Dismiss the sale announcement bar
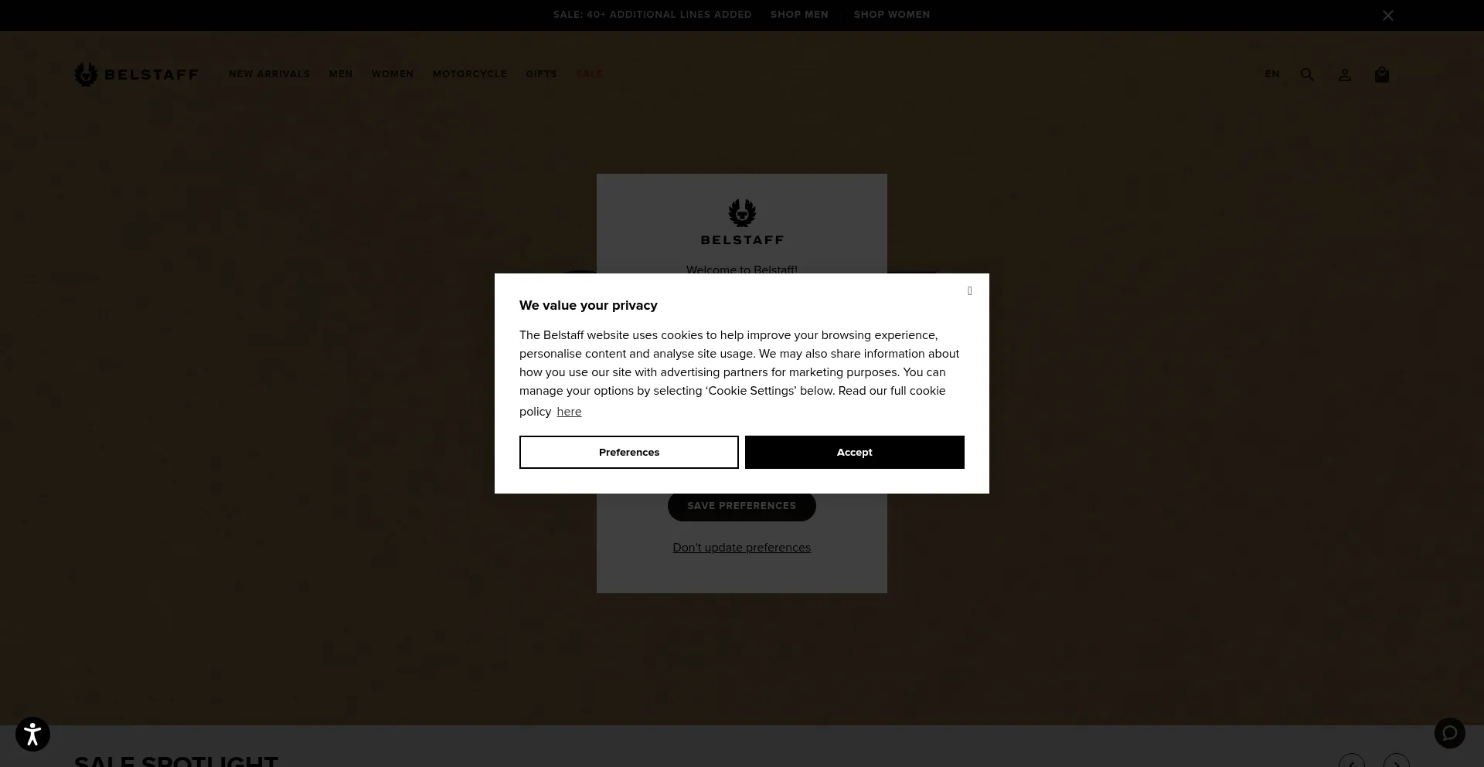 pos(1388,15)
